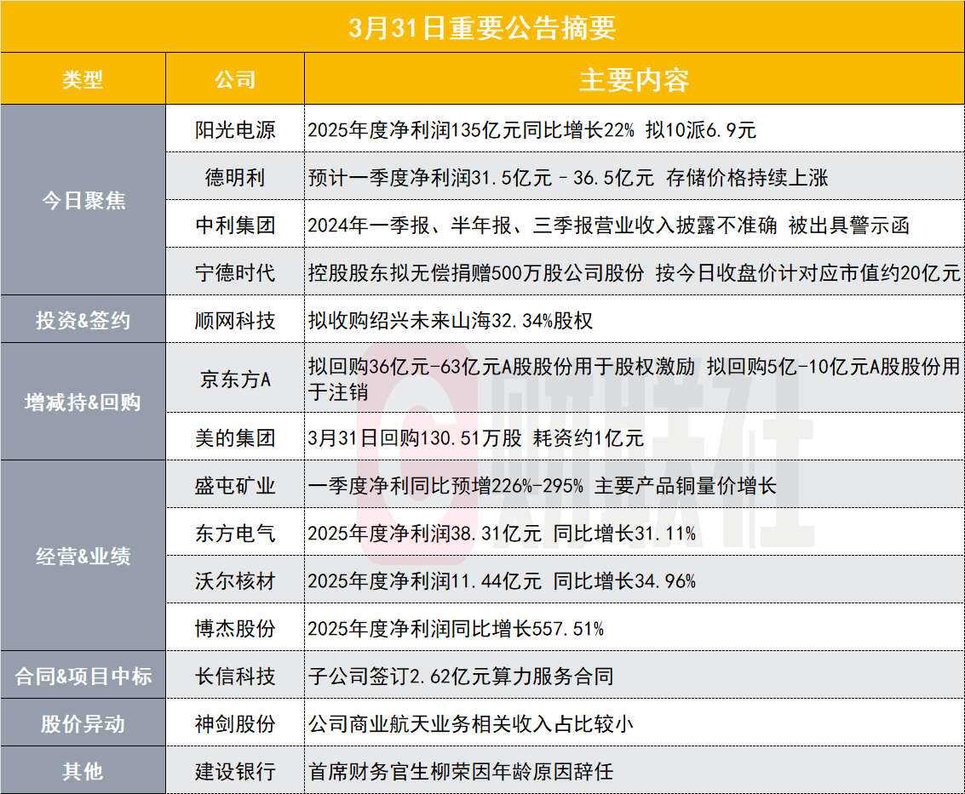
Task: Select the 建设银行 company cell
Action: (235, 772)
